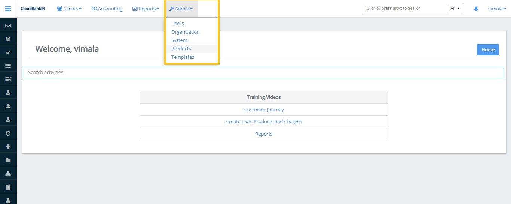The height and width of the screenshot is (204, 511).
Task: Click the Search activities input field
Action: [x=264, y=73]
